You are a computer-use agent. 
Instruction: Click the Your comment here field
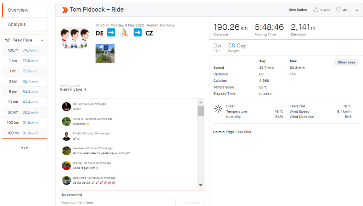[x=118, y=202]
